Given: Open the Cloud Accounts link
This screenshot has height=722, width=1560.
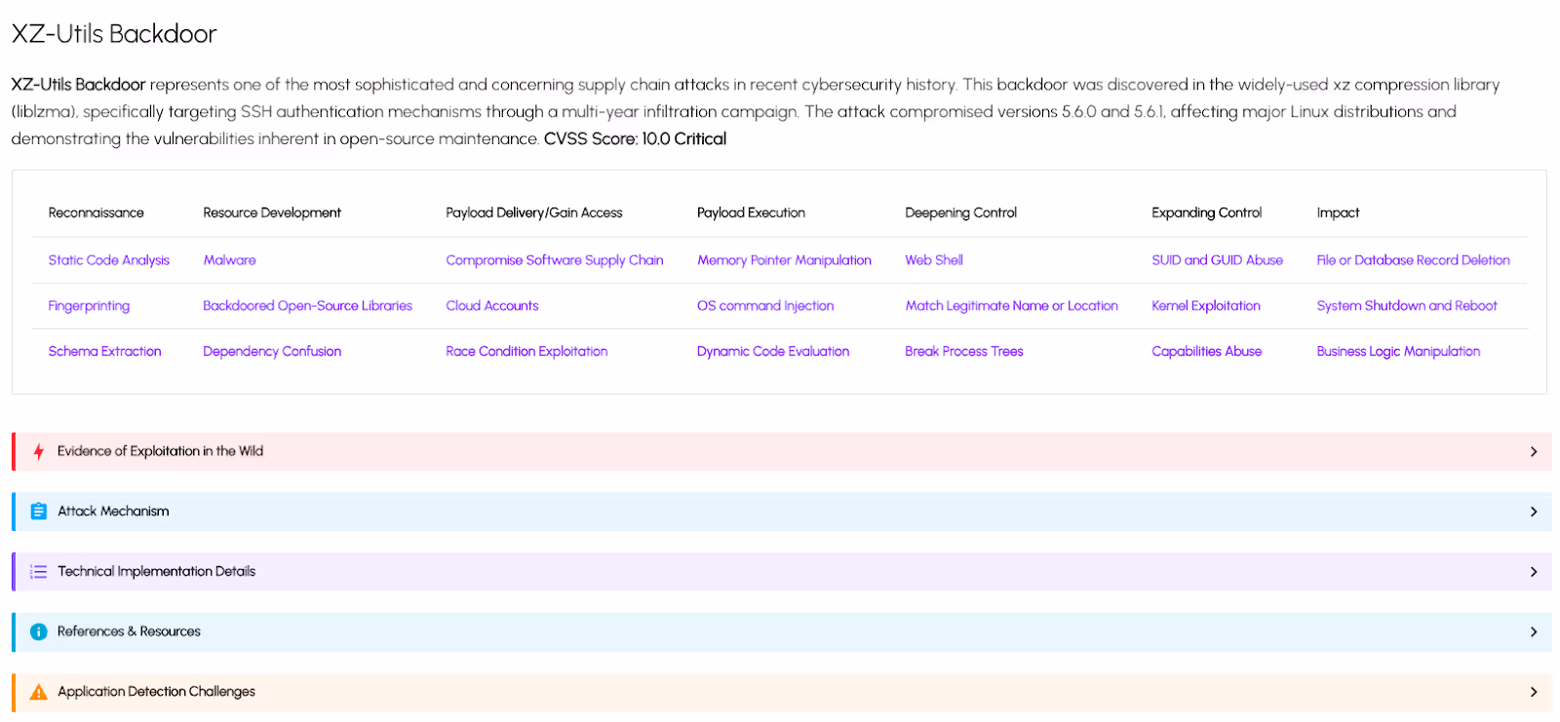Looking at the screenshot, I should [492, 306].
